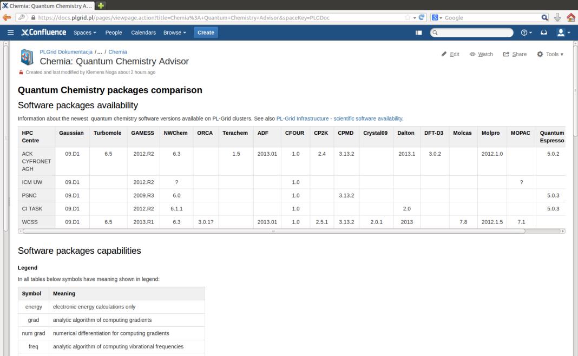Viewport: 578px width, 356px height.
Task: Click the Software packages capabilities heading
Action: [x=79, y=250]
